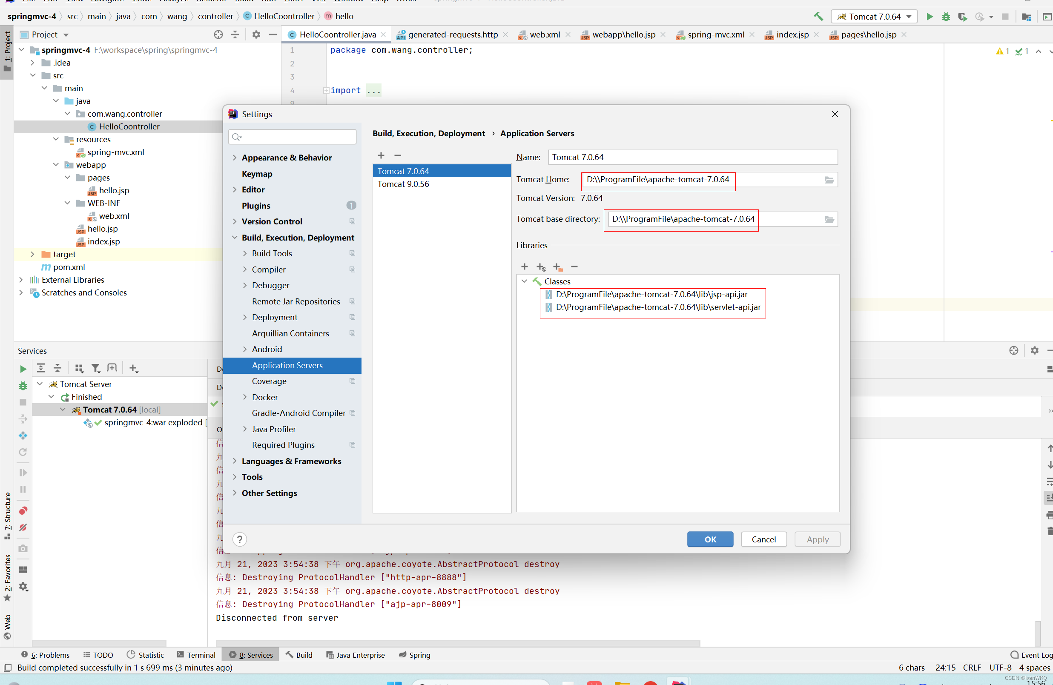Open the Keymap settings page
1053x685 pixels.
click(x=257, y=173)
